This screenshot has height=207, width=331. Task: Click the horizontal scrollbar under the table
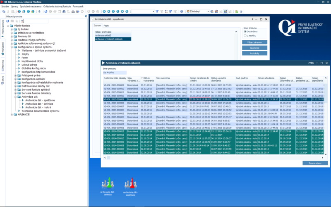pos(207,158)
